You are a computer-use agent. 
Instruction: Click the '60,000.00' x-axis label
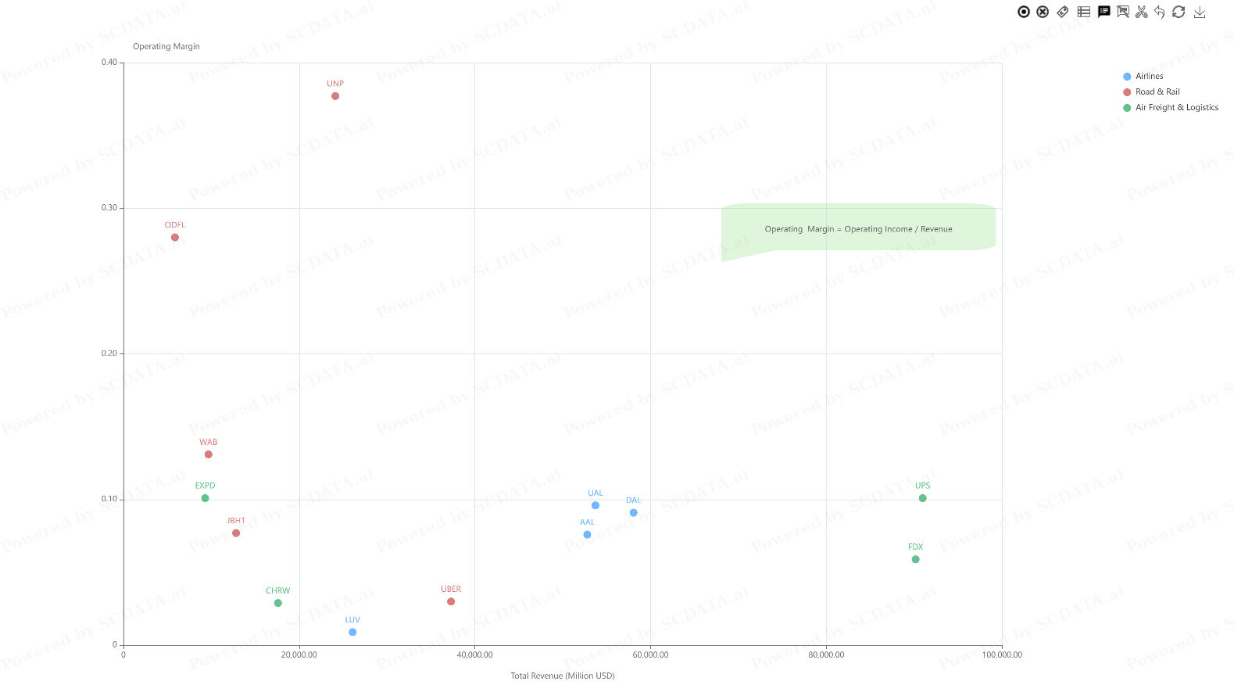click(x=651, y=655)
